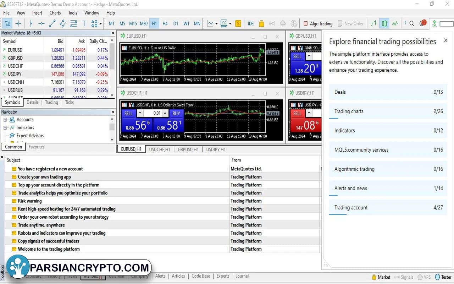Open USDCHF volume dropdown arrow
The width and height of the screenshot is (454, 284).
tap(140, 114)
